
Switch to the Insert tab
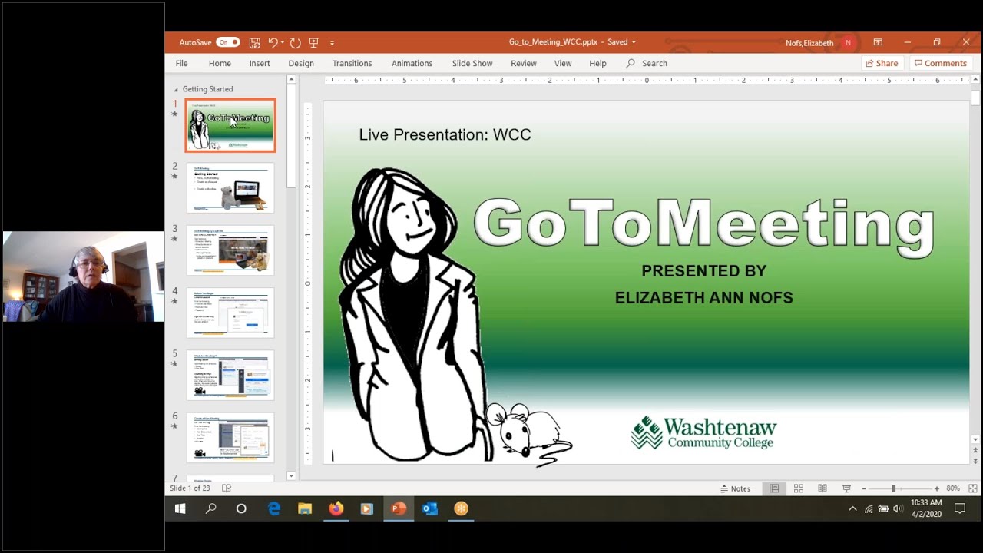point(260,63)
